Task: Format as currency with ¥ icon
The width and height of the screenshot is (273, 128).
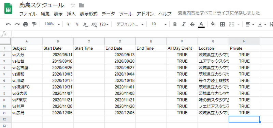Action: click(x=68, y=24)
